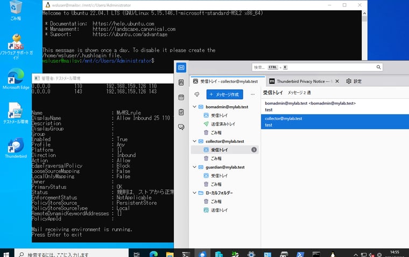This screenshot has width=409, height=257.
Task: Open the Tasks space icon
Action: coord(181,112)
